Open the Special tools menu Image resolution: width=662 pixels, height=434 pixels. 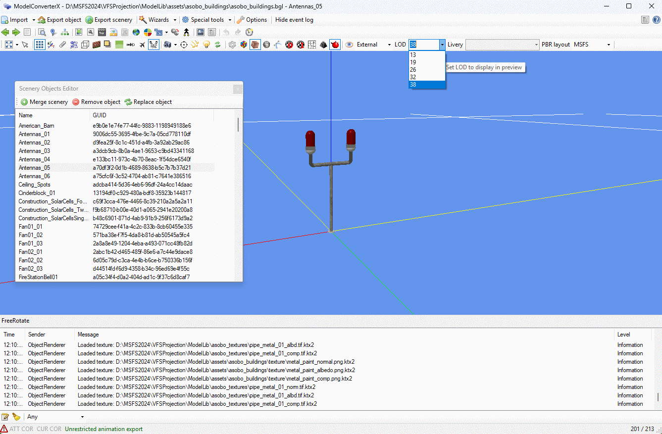pos(206,20)
